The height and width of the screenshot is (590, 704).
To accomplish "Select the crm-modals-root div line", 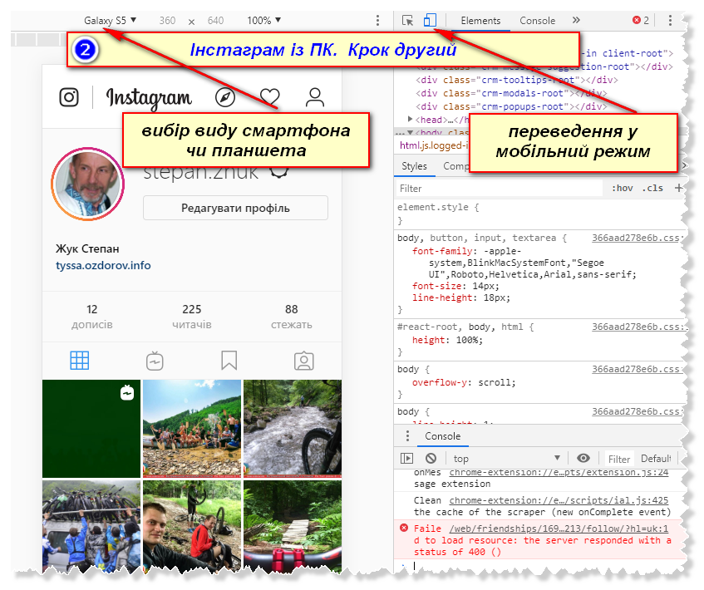I will point(511,93).
